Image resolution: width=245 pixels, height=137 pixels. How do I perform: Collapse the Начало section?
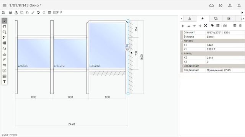(182, 41)
